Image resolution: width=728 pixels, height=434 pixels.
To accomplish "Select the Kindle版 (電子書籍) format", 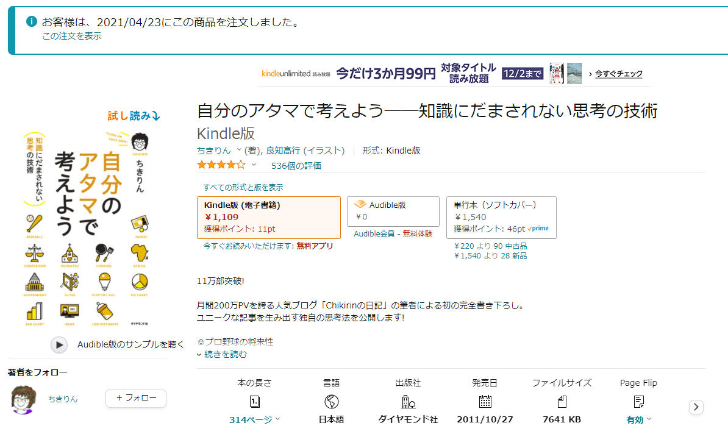I will click(269, 217).
